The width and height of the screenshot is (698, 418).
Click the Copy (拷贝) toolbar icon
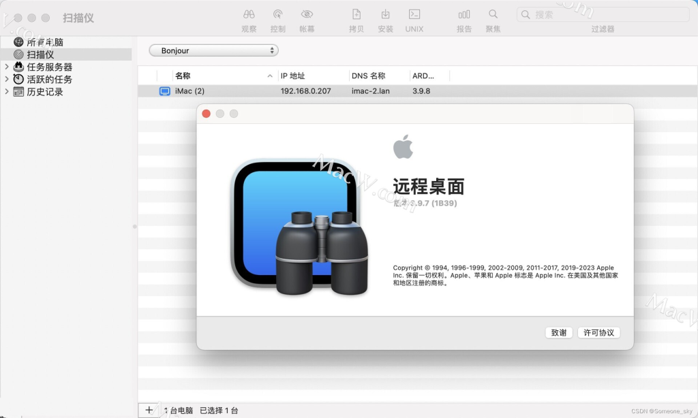click(356, 14)
